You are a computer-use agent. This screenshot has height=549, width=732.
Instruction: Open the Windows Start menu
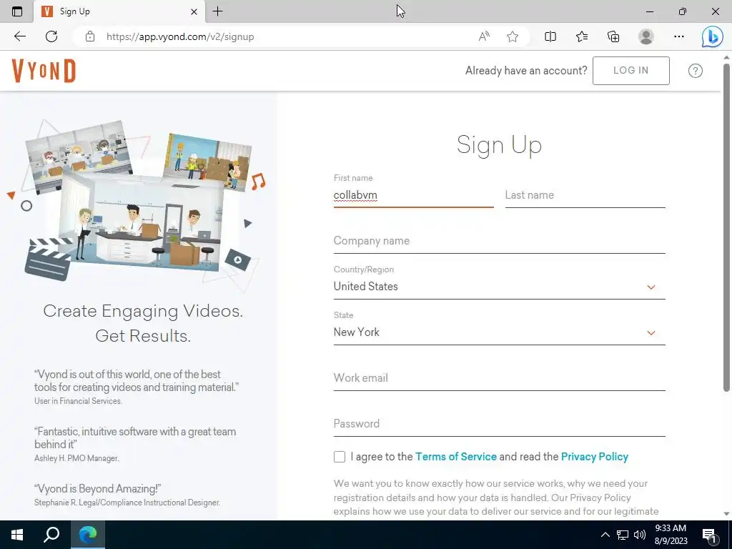tap(17, 535)
